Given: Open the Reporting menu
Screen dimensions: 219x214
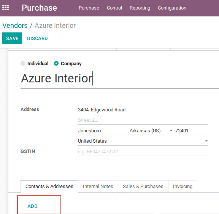Looking at the screenshot, I should coord(140,8).
